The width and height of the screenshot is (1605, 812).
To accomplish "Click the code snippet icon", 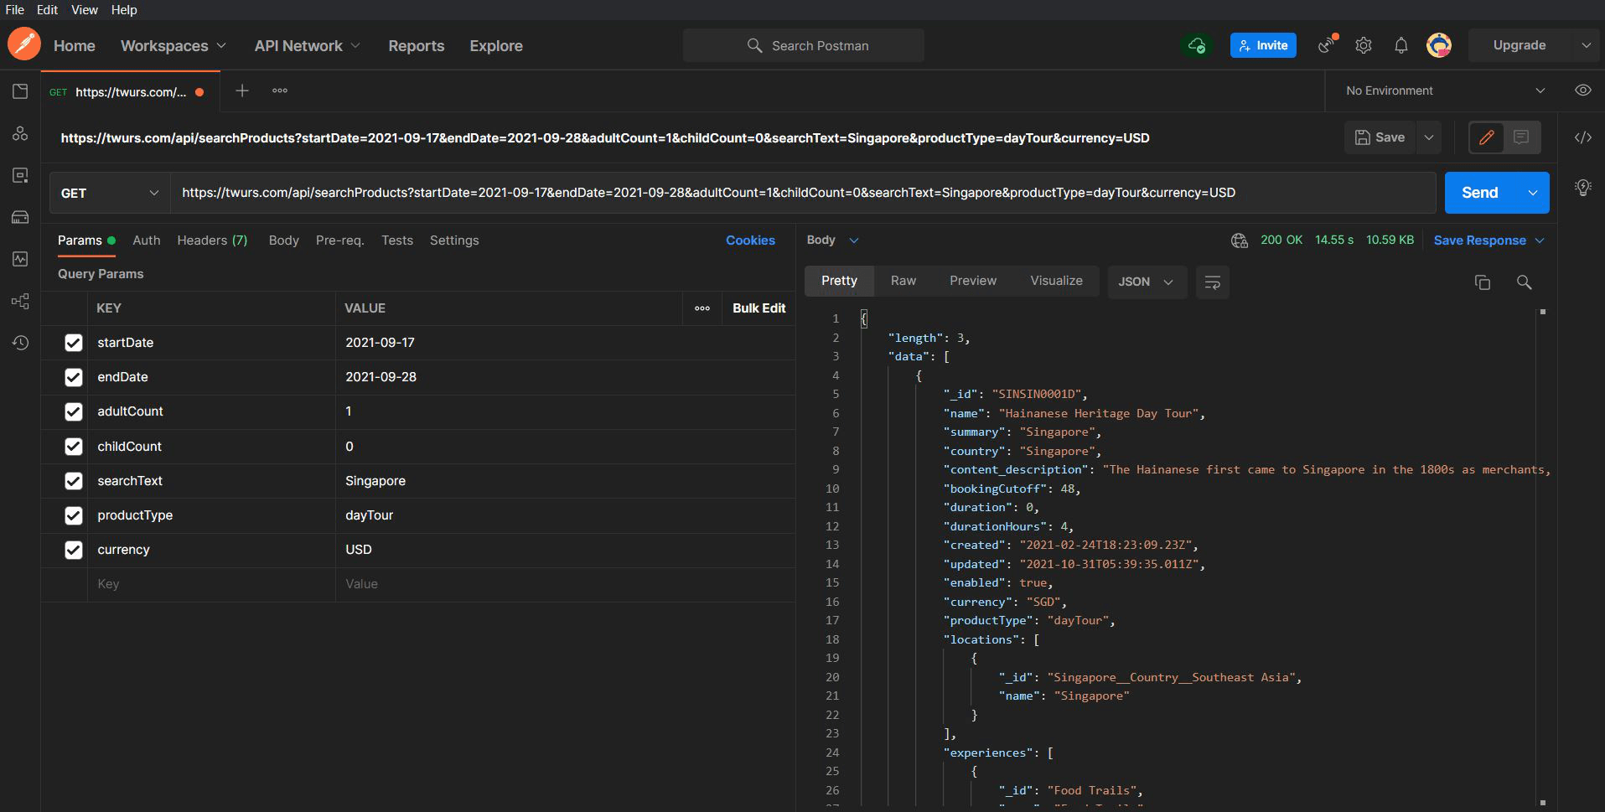I will 1582,137.
